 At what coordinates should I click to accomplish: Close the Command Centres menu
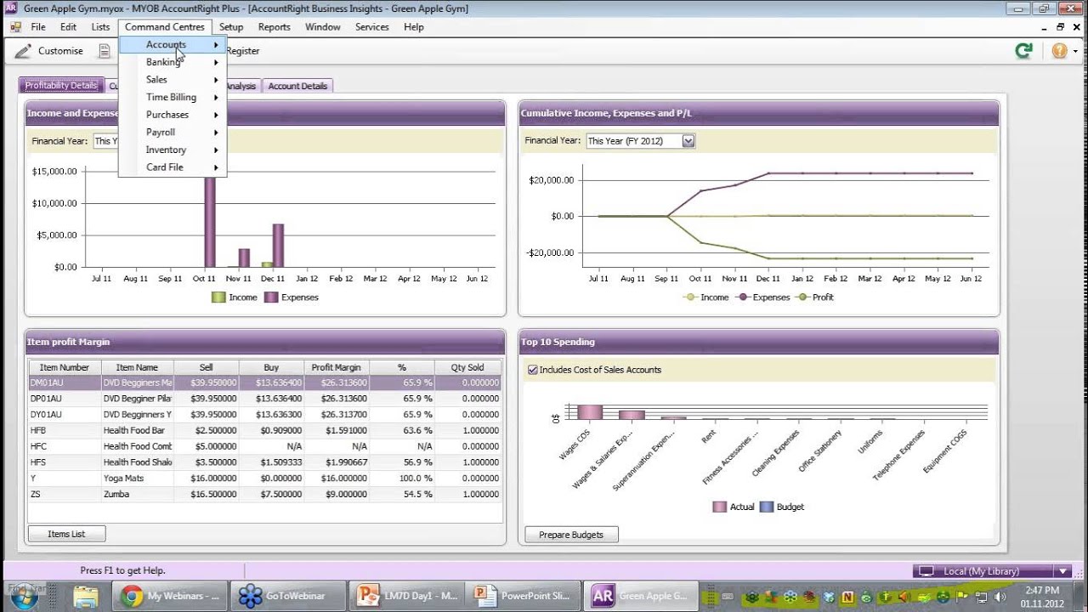165,27
